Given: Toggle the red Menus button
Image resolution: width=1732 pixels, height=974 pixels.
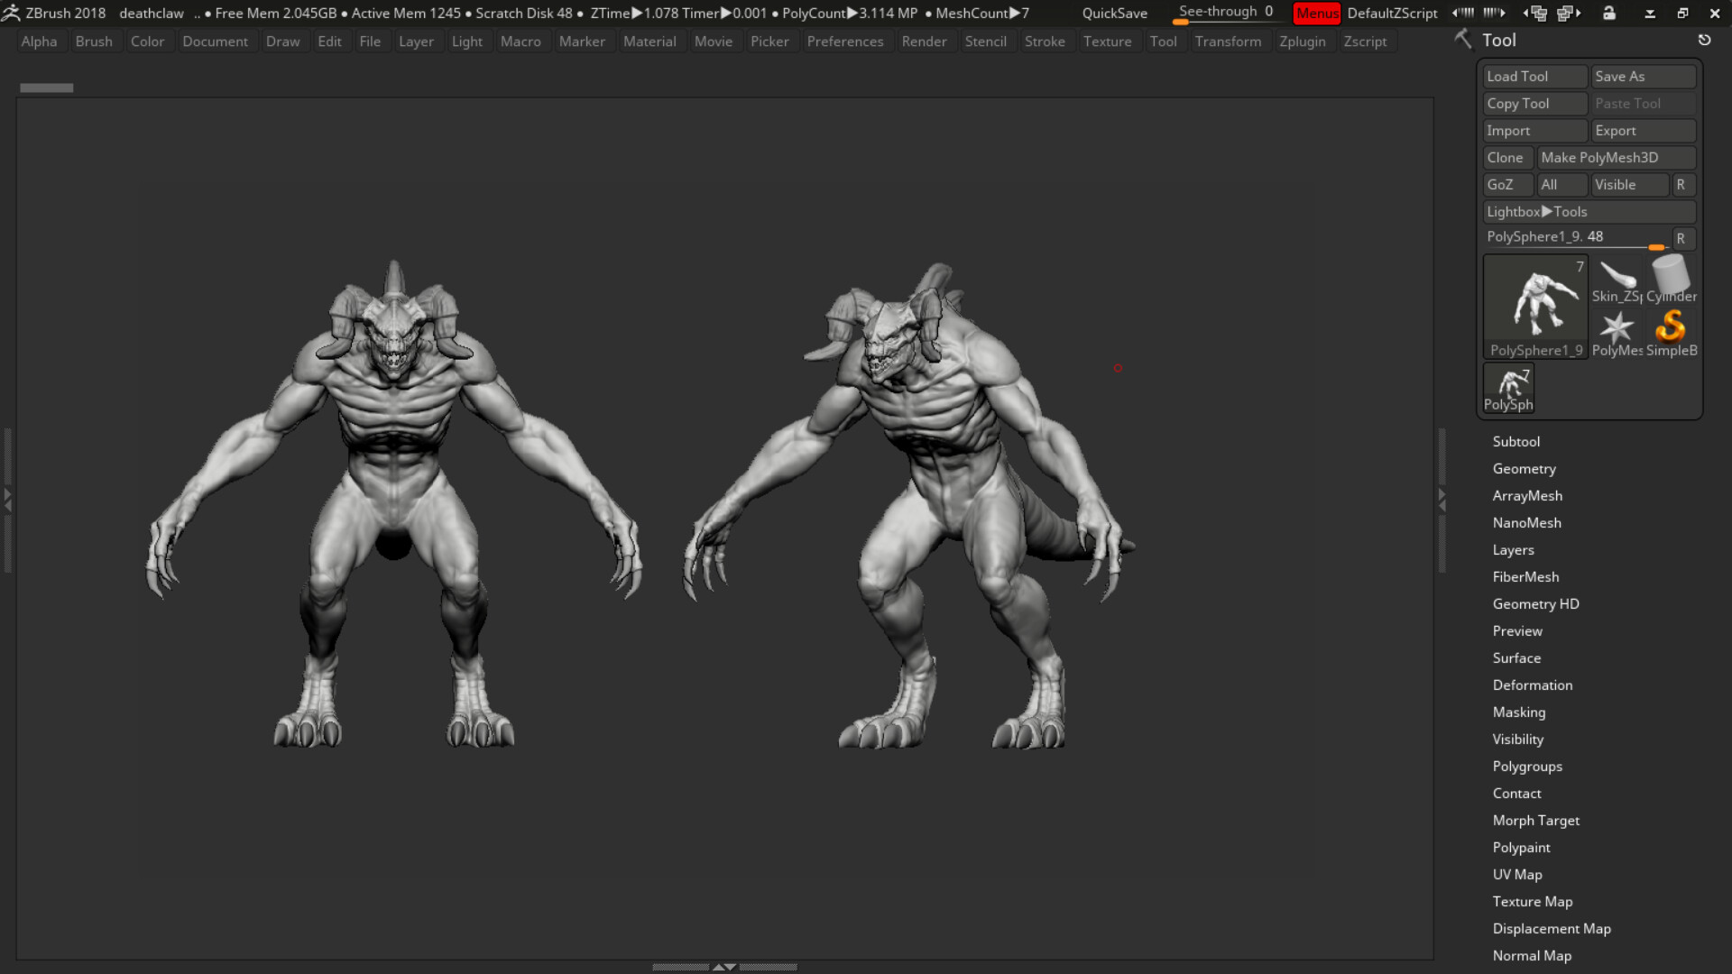Looking at the screenshot, I should 1317,13.
